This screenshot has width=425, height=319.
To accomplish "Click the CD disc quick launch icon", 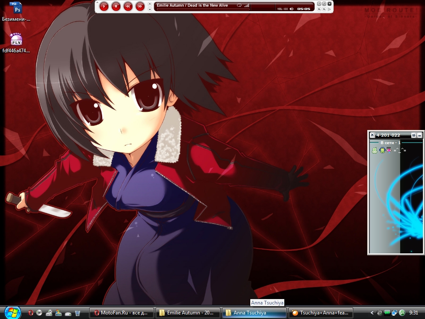I will (39, 313).
